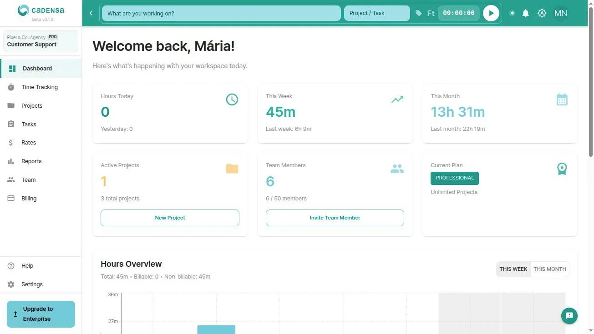Click the people icon on Team Members card
The height and width of the screenshot is (334, 594).
(x=397, y=169)
